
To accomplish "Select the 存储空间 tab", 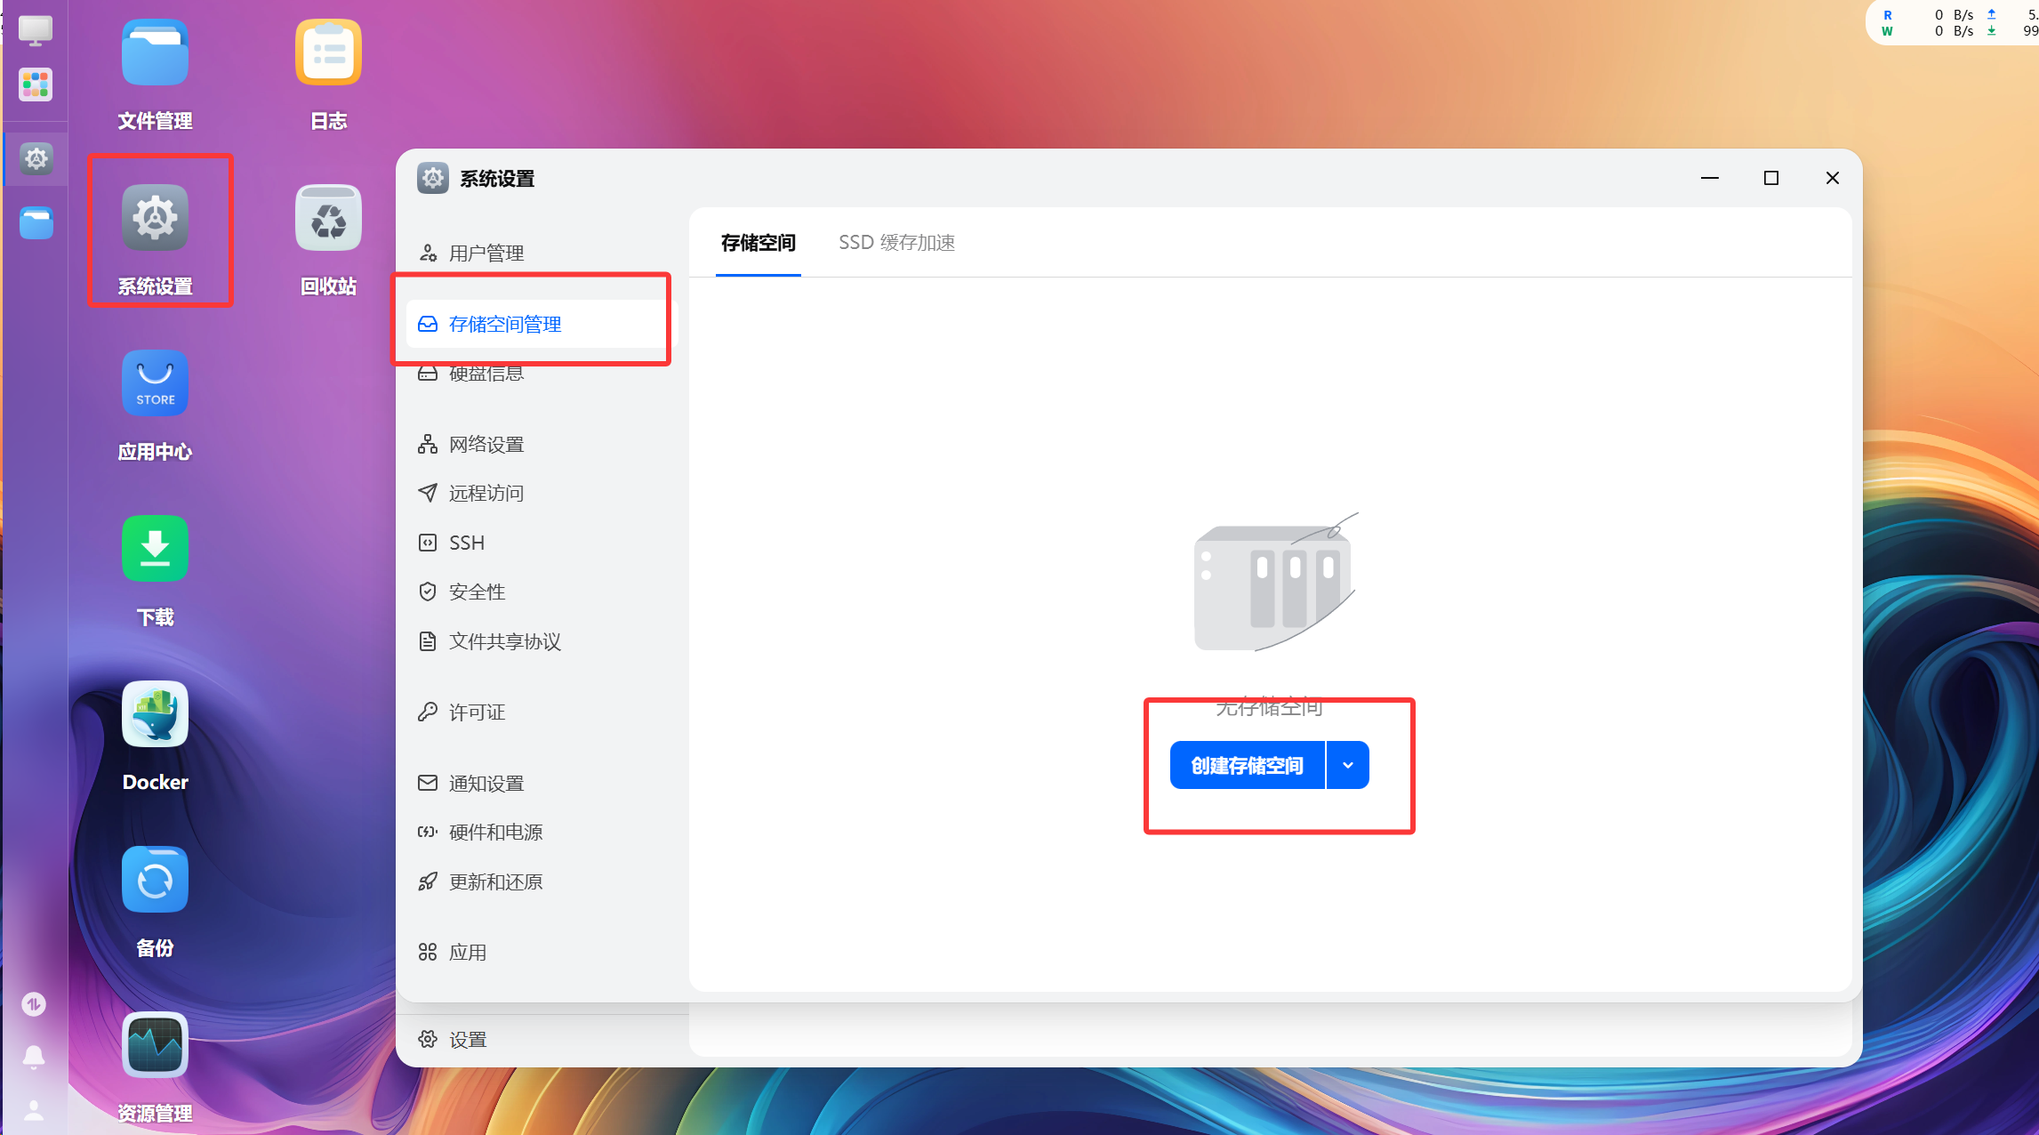I will 758,243.
